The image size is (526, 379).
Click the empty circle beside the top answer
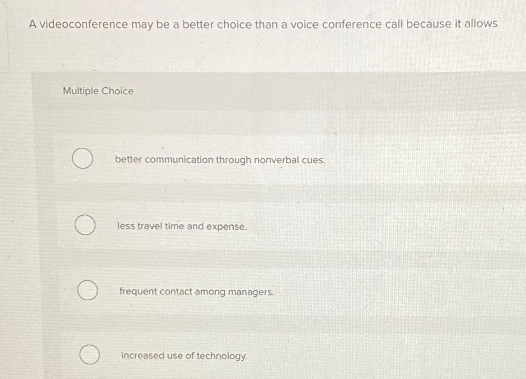pyautogui.click(x=83, y=158)
